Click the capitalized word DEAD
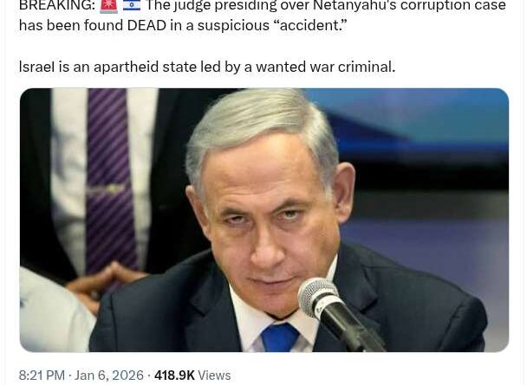The image size is (527, 385). click(x=146, y=25)
